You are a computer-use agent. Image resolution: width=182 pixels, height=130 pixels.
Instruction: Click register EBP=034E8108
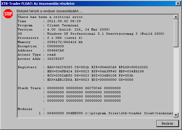click(131, 71)
